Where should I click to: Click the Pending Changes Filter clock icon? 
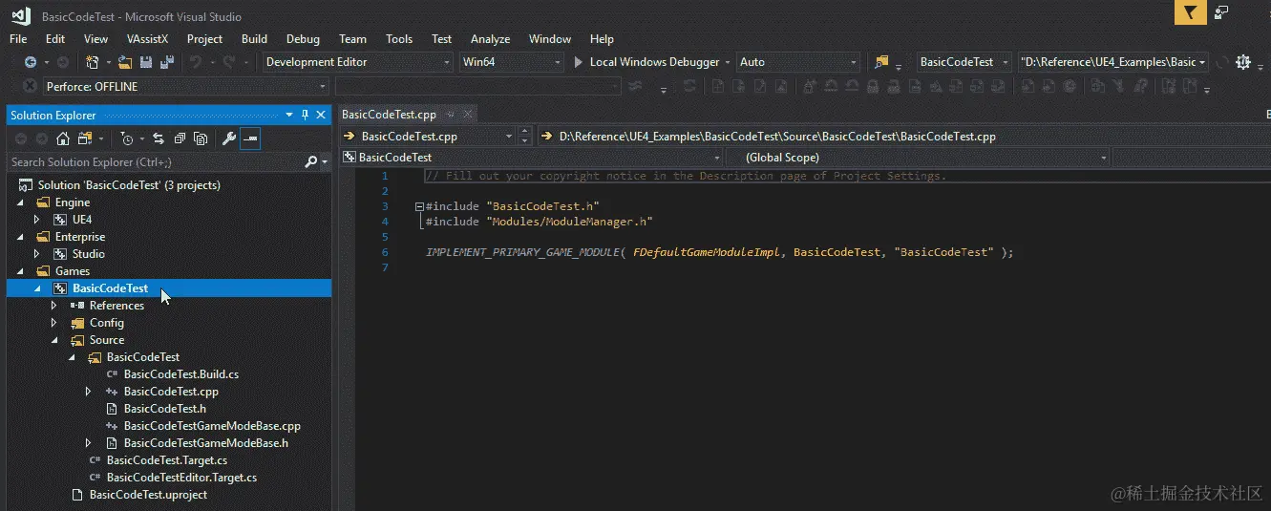coord(126,138)
